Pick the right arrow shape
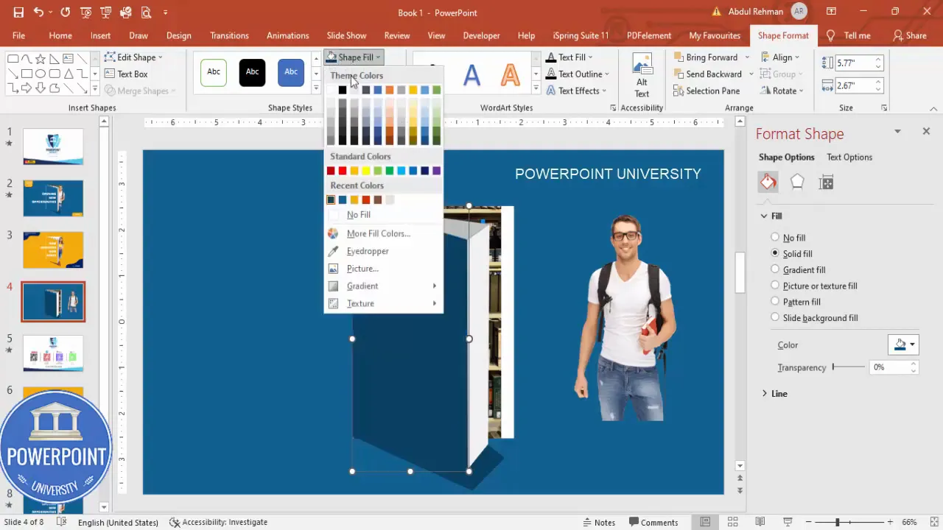943x530 pixels. [x=27, y=89]
